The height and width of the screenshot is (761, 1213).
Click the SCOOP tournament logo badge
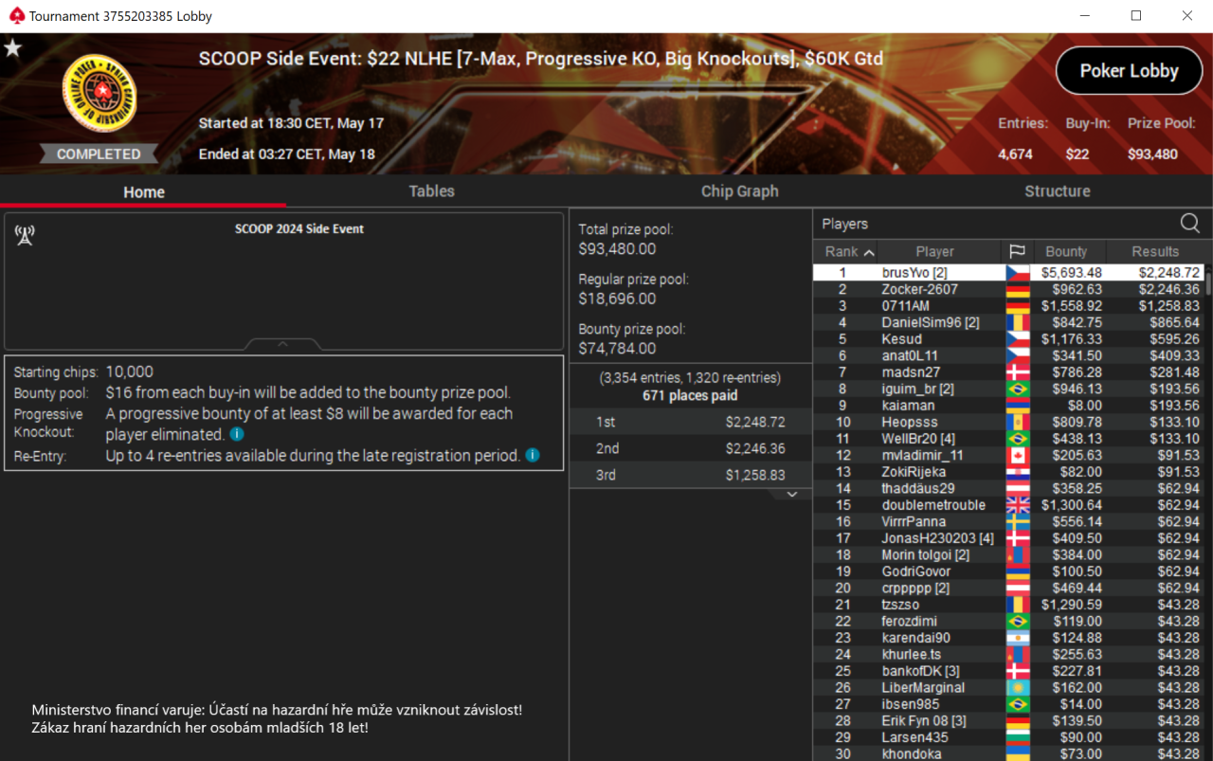(100, 94)
